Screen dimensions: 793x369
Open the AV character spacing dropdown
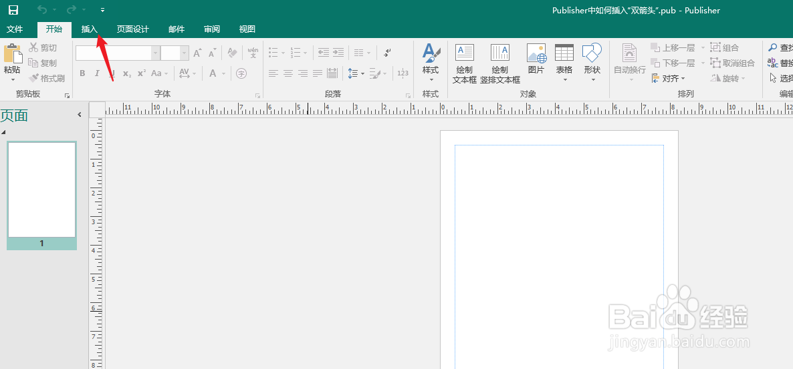(x=188, y=73)
